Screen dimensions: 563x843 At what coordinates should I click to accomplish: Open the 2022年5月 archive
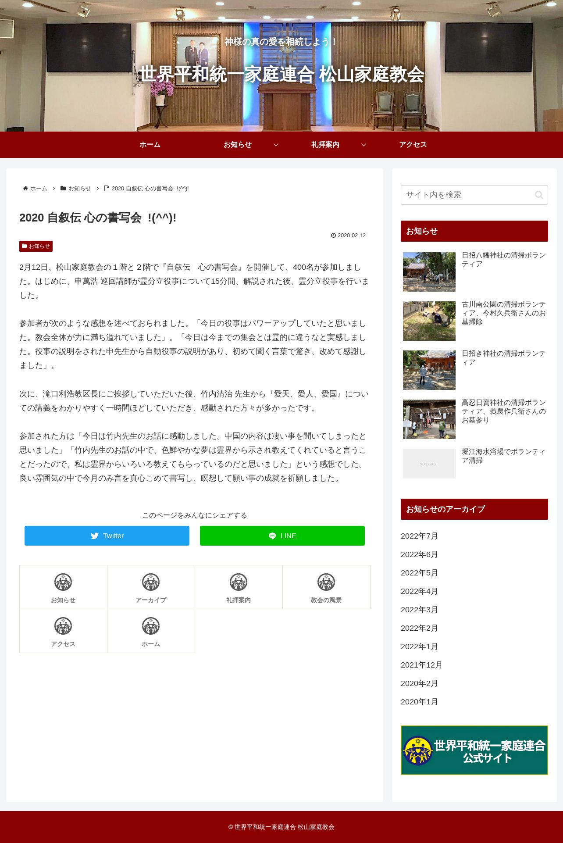point(419,573)
